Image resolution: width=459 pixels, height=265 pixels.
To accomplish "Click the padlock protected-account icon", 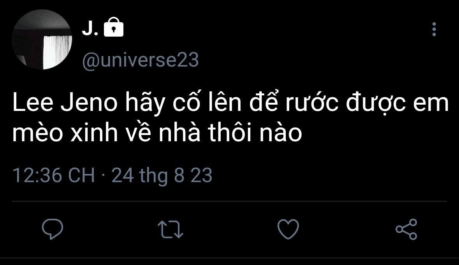I will pos(114,27).
